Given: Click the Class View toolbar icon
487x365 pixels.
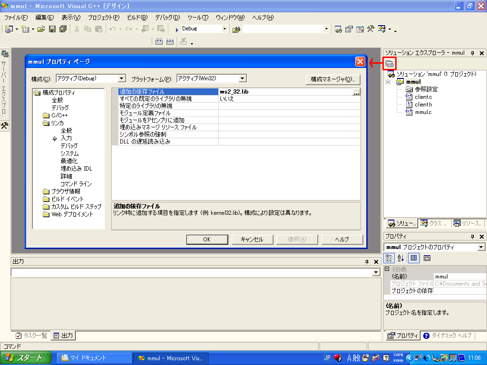Looking at the screenshot, I should [x=382, y=29].
